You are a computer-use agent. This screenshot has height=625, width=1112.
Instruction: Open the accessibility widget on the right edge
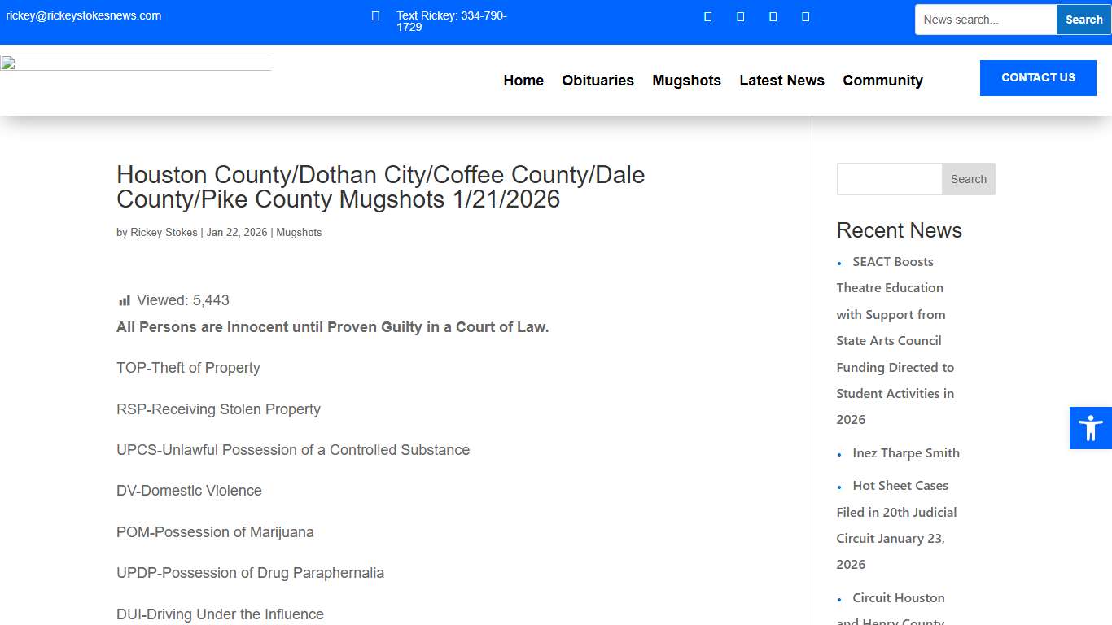[1090, 427]
